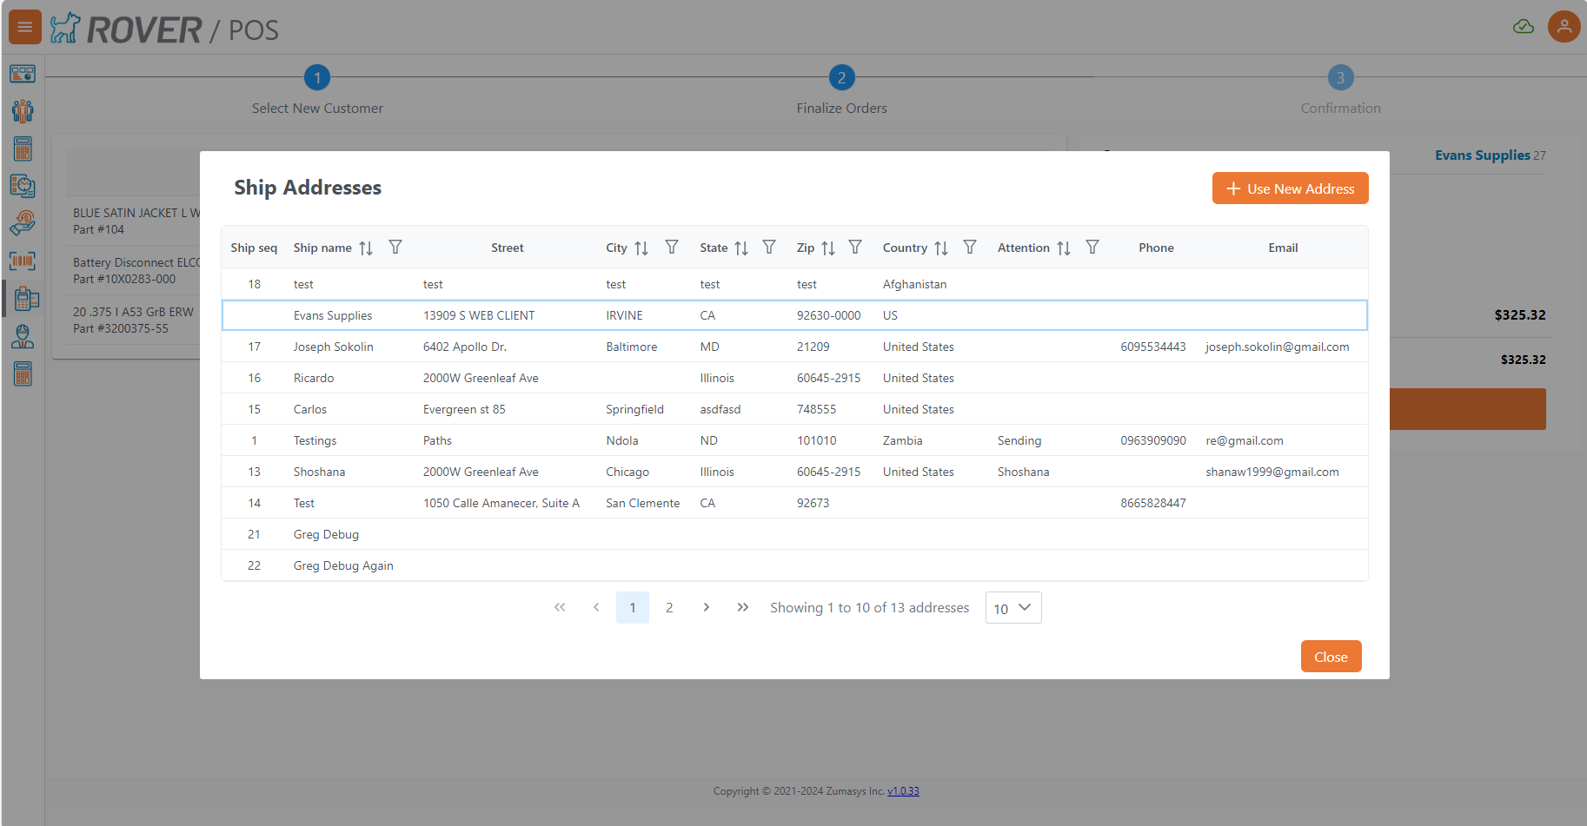1587x826 pixels.
Task: Close the Ship Addresses dialog
Action: (1331, 657)
